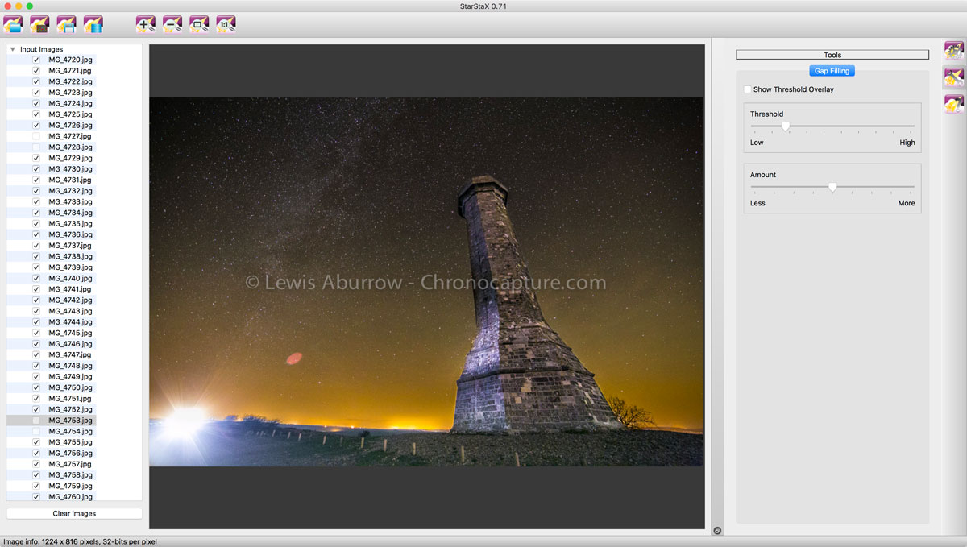Screen dimensions: 967x547
Task: Select IMG_4725.jpg file name
Action: click(x=69, y=114)
